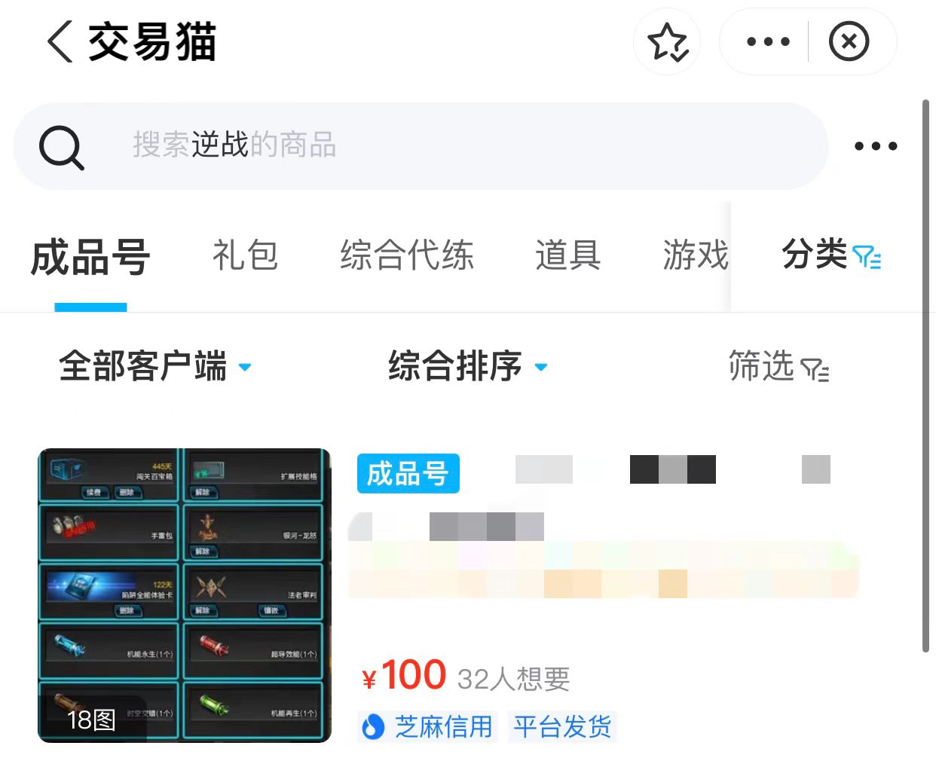Go back using the arrow beside 交易猫

60,41
